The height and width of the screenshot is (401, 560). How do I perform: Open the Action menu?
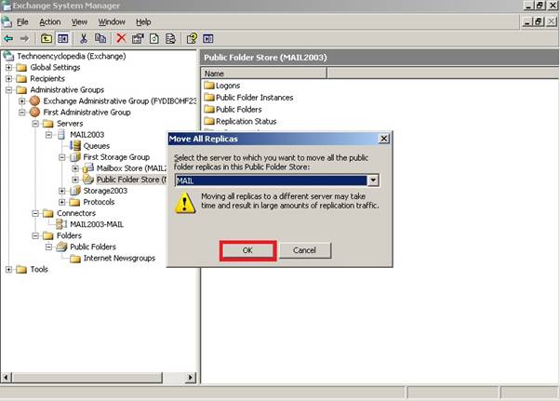[x=49, y=21]
